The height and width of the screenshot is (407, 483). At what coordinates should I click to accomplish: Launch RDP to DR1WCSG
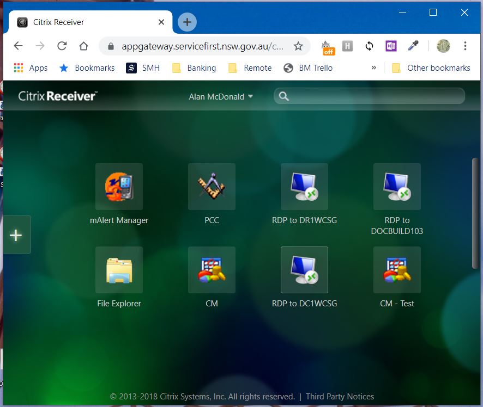(304, 187)
